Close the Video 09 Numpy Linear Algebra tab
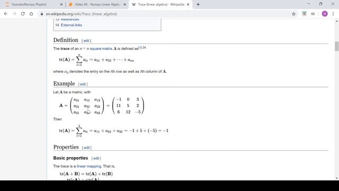Screen dimensions: 339x191 (x=125, y=4)
